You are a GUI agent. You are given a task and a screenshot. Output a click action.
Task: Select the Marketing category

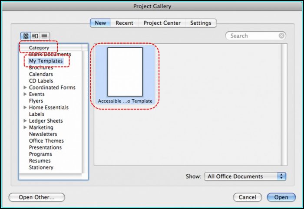pyautogui.click(x=41, y=127)
